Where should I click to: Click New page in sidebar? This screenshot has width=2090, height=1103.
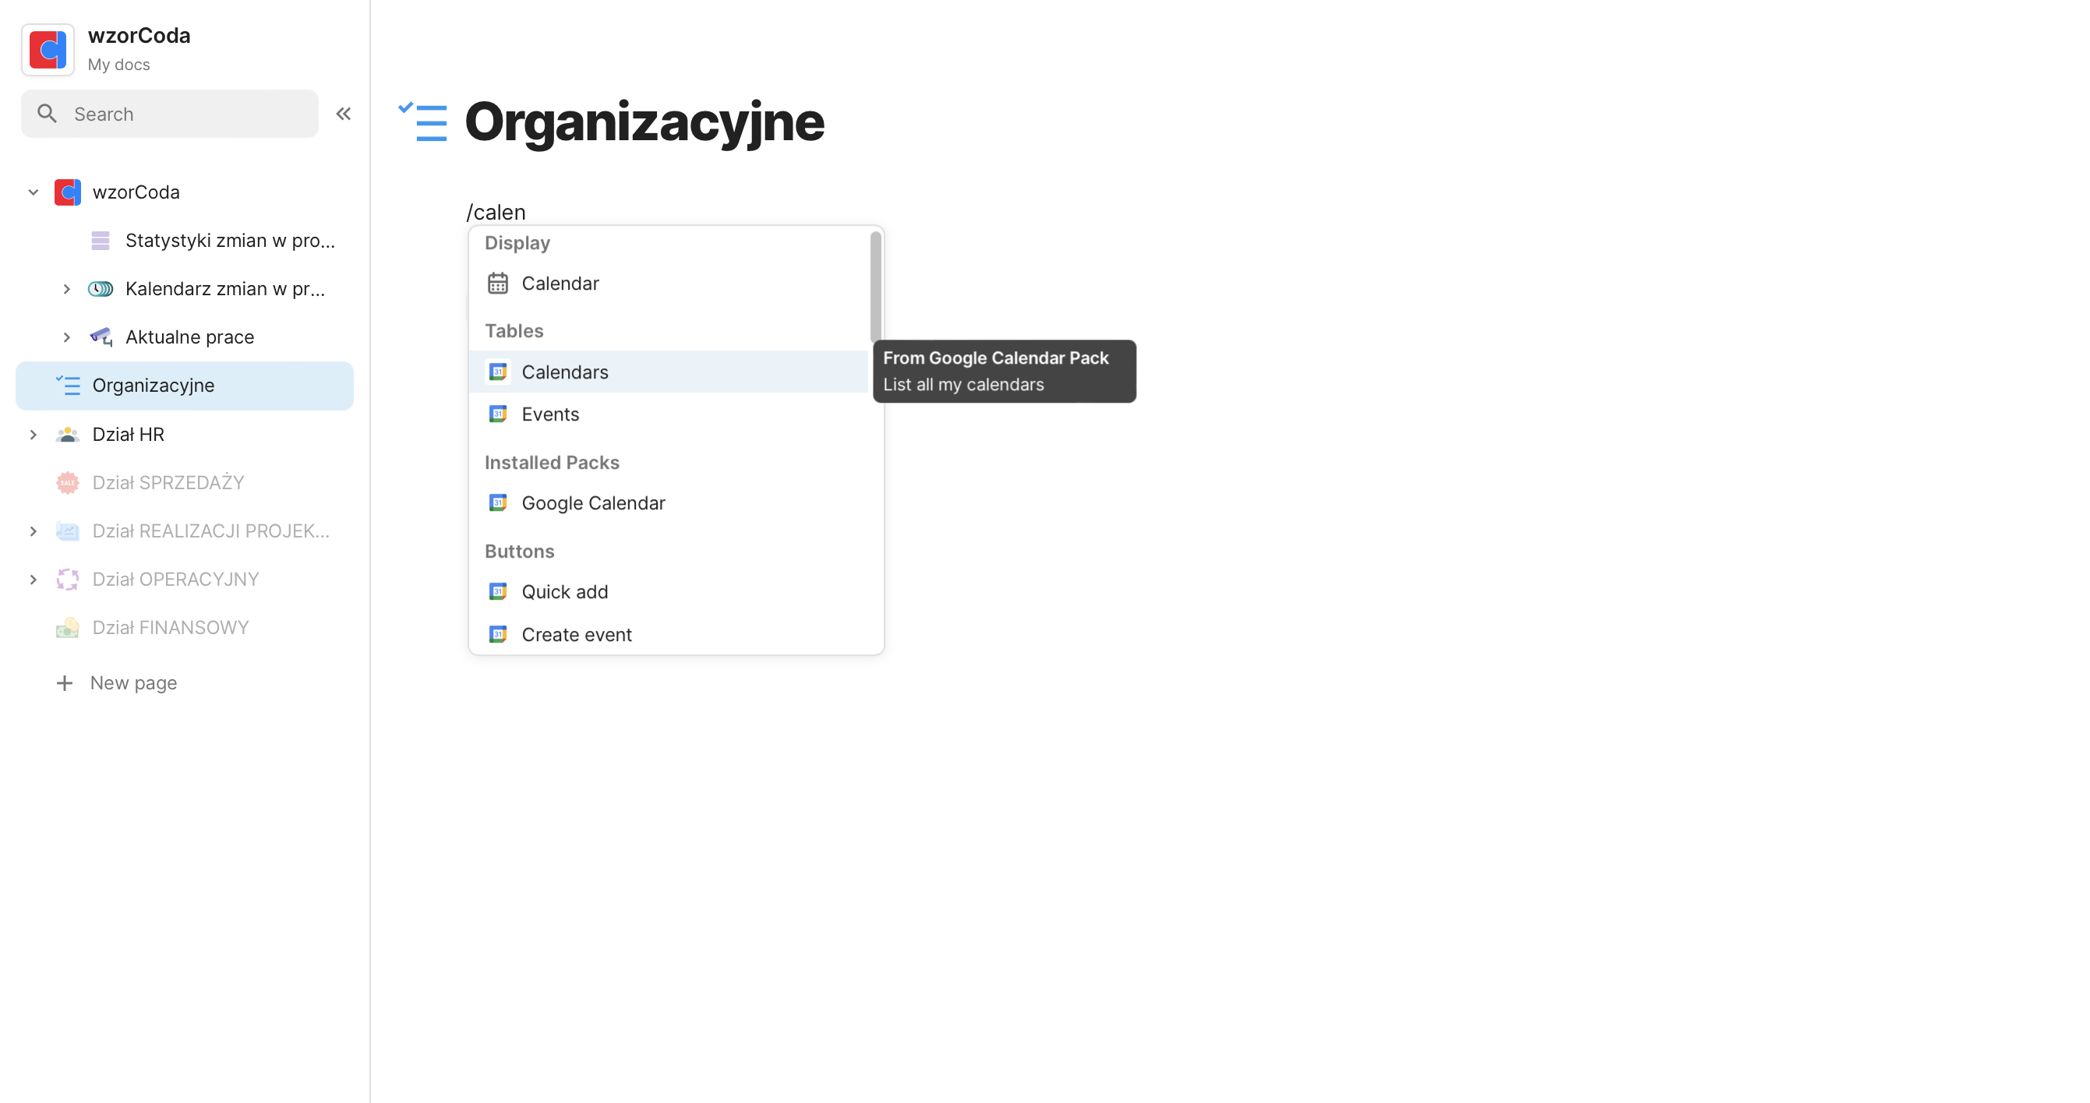point(132,682)
